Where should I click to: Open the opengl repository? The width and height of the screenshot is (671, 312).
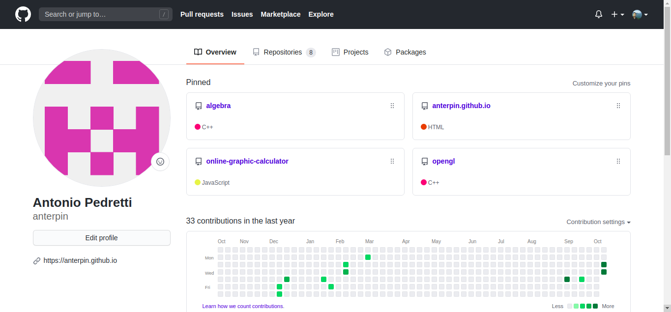click(443, 161)
